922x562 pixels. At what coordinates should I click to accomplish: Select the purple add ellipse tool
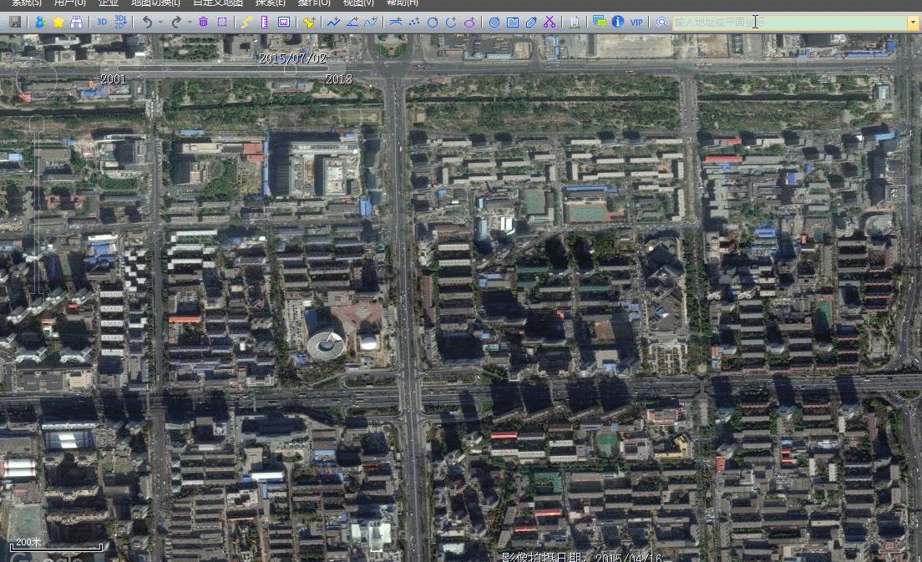tap(469, 23)
